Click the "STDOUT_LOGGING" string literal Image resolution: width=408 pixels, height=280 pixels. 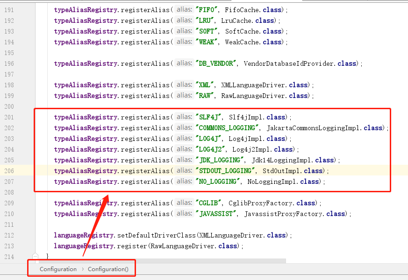(226, 171)
